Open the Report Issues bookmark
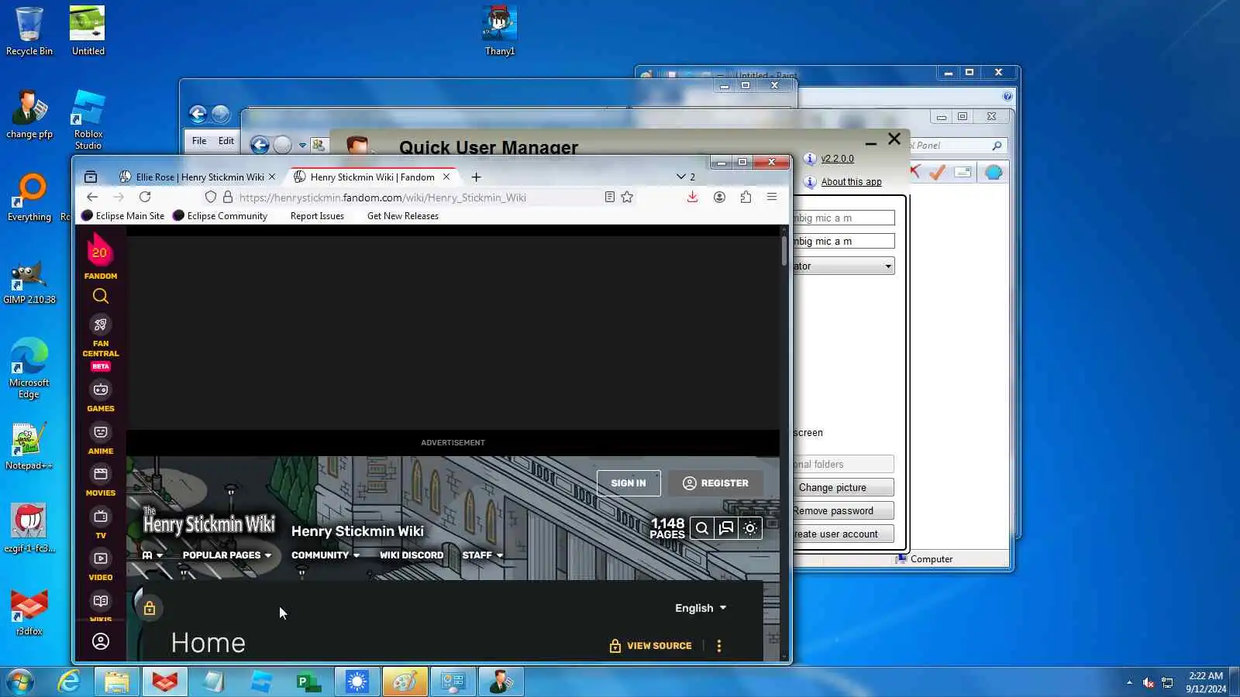This screenshot has height=697, width=1240. pos(317,216)
